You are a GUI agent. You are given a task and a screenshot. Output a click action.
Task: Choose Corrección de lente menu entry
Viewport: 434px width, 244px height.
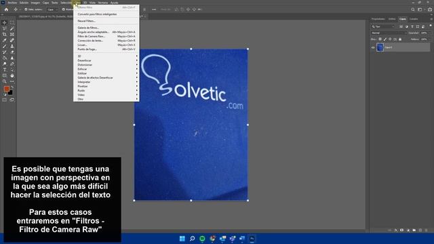point(106,41)
